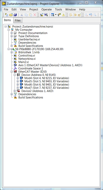Viewport: 103px width, 190px height.
Task: Click the Open Project folder icon
Action: click(x=11, y=15)
